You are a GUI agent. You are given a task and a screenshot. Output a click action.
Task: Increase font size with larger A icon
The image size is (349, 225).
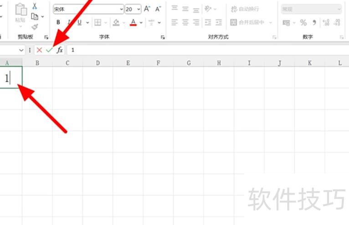coord(147,9)
